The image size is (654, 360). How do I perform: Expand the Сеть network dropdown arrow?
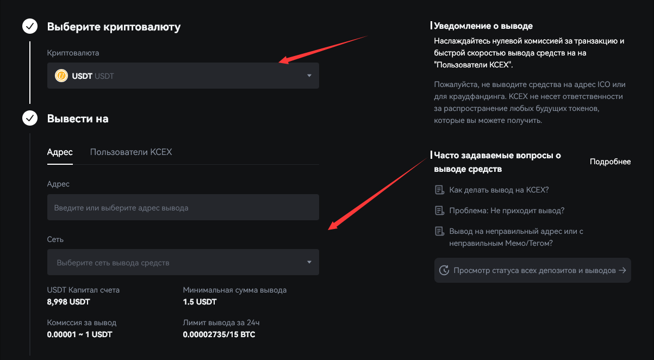pos(309,262)
